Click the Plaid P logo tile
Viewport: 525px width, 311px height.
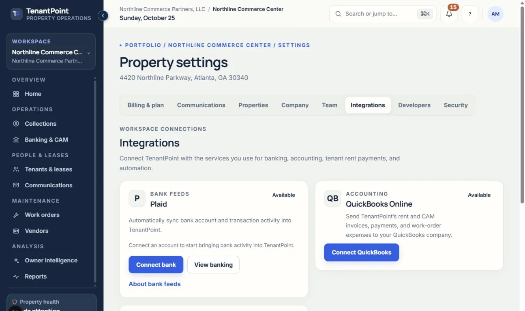pyautogui.click(x=137, y=199)
